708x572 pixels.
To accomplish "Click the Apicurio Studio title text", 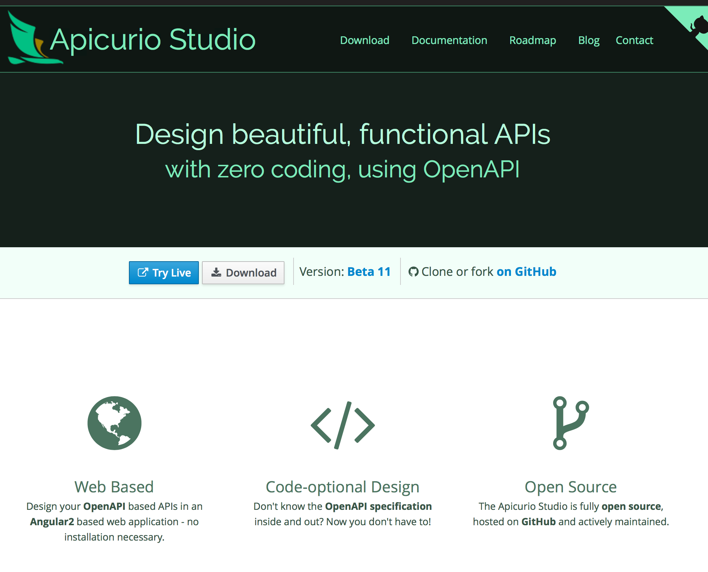I will coord(153,39).
